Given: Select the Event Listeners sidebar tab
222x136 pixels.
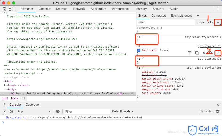Looking at the screenshot, I should click(181, 16).
